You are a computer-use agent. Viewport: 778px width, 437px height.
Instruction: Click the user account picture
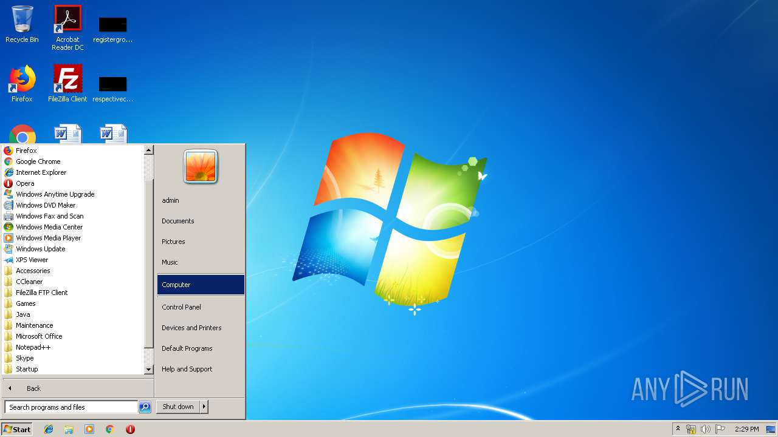tap(201, 166)
